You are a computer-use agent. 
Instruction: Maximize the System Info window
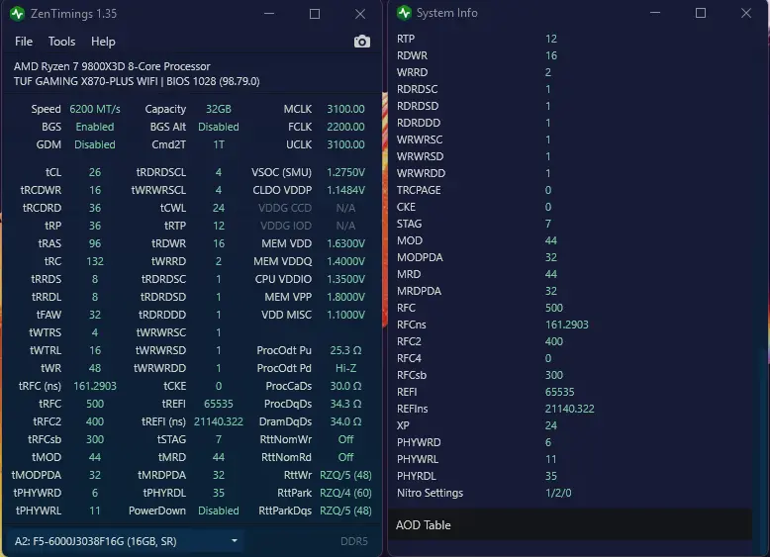pyautogui.click(x=701, y=13)
